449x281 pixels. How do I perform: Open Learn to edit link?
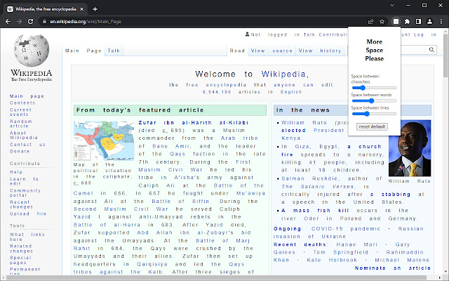coord(24,181)
